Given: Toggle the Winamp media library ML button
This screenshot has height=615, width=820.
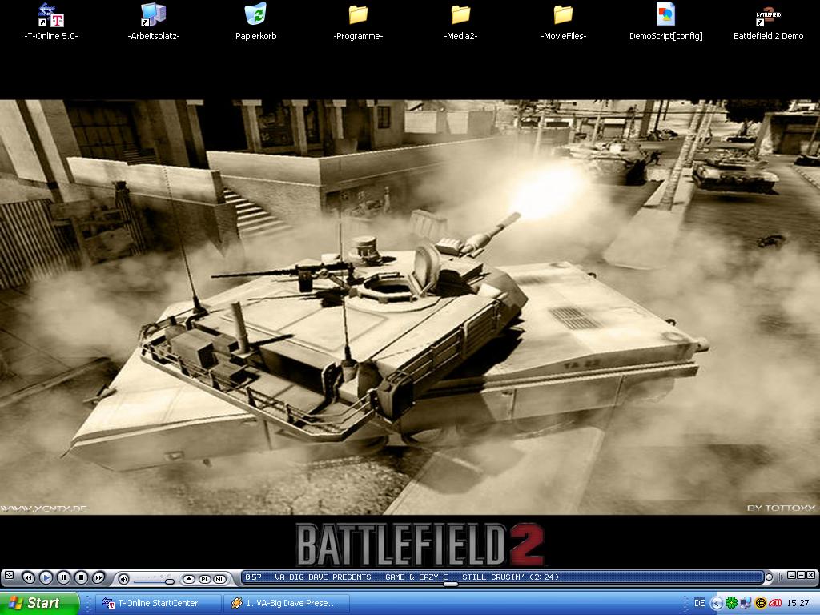Looking at the screenshot, I should pyautogui.click(x=219, y=579).
